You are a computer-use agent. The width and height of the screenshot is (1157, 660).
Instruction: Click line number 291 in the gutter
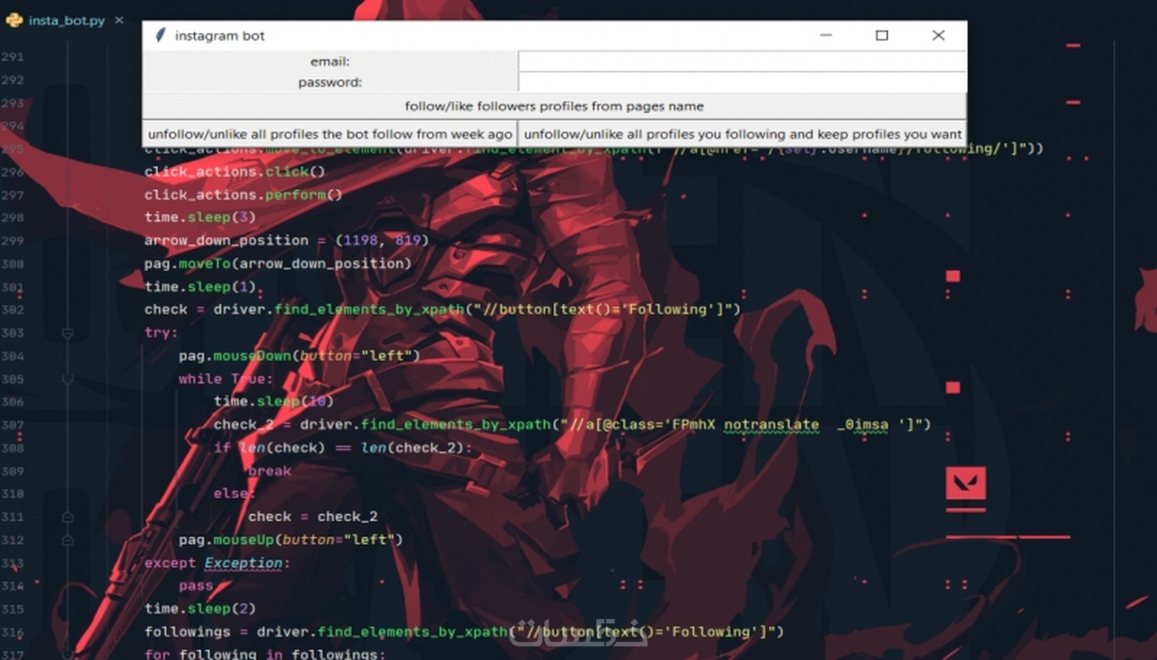coord(13,56)
